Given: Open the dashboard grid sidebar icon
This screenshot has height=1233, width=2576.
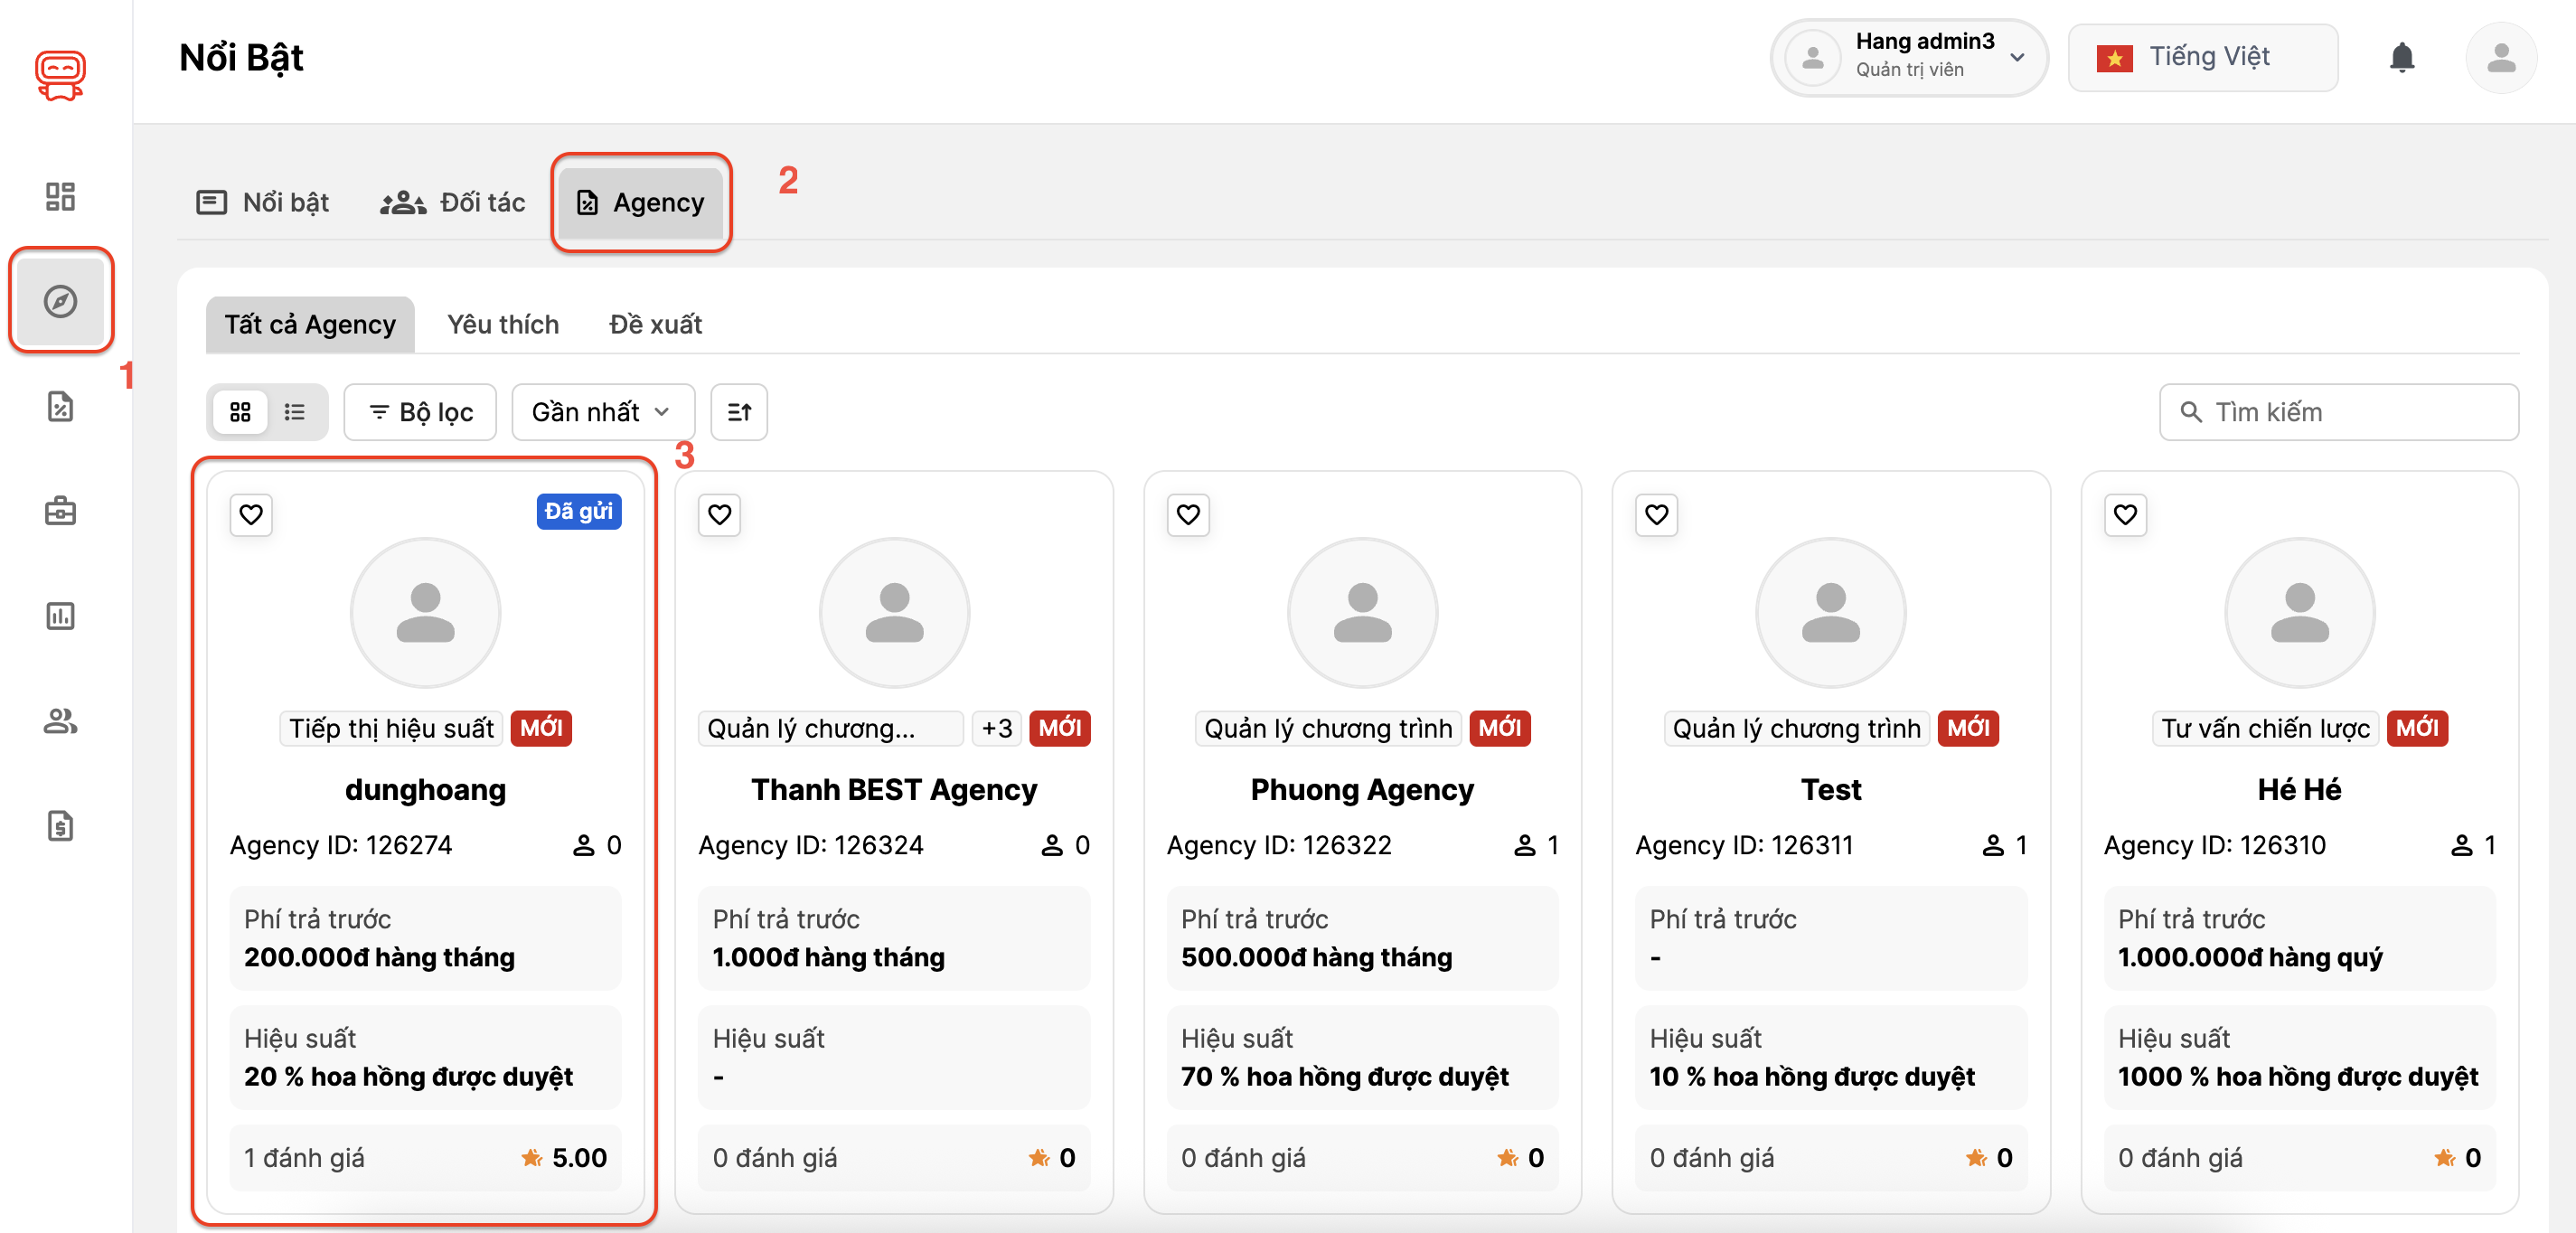Looking at the screenshot, I should (x=60, y=196).
